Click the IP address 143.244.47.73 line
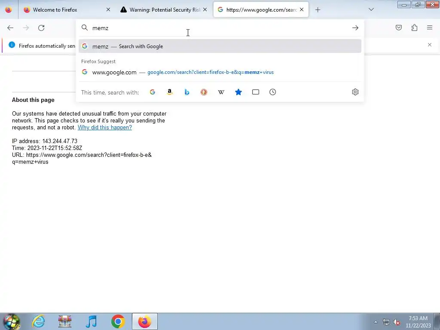The height and width of the screenshot is (330, 440). pyautogui.click(x=45, y=141)
